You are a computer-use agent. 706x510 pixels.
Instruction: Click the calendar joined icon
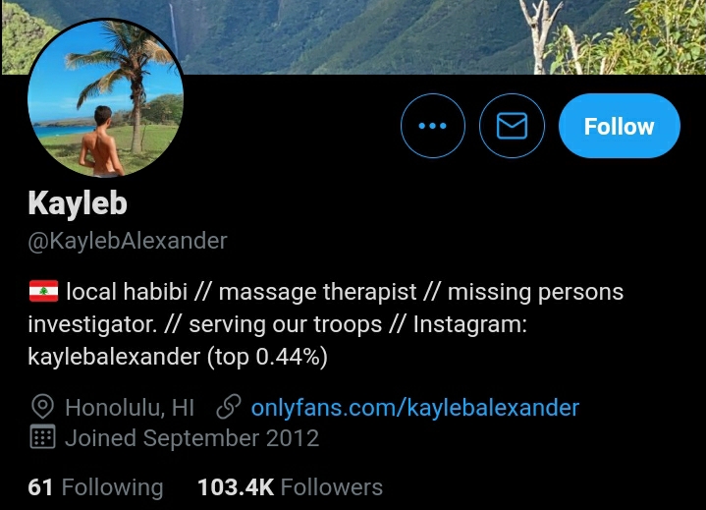43,437
